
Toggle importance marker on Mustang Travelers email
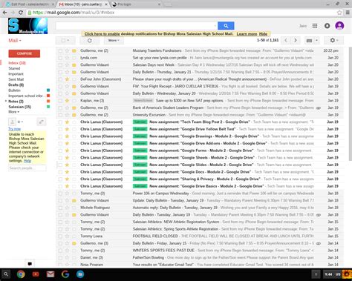(x=74, y=50)
